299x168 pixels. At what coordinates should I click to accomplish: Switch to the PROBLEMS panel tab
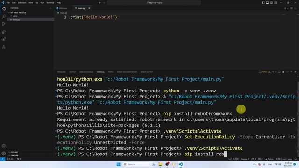[61, 72]
